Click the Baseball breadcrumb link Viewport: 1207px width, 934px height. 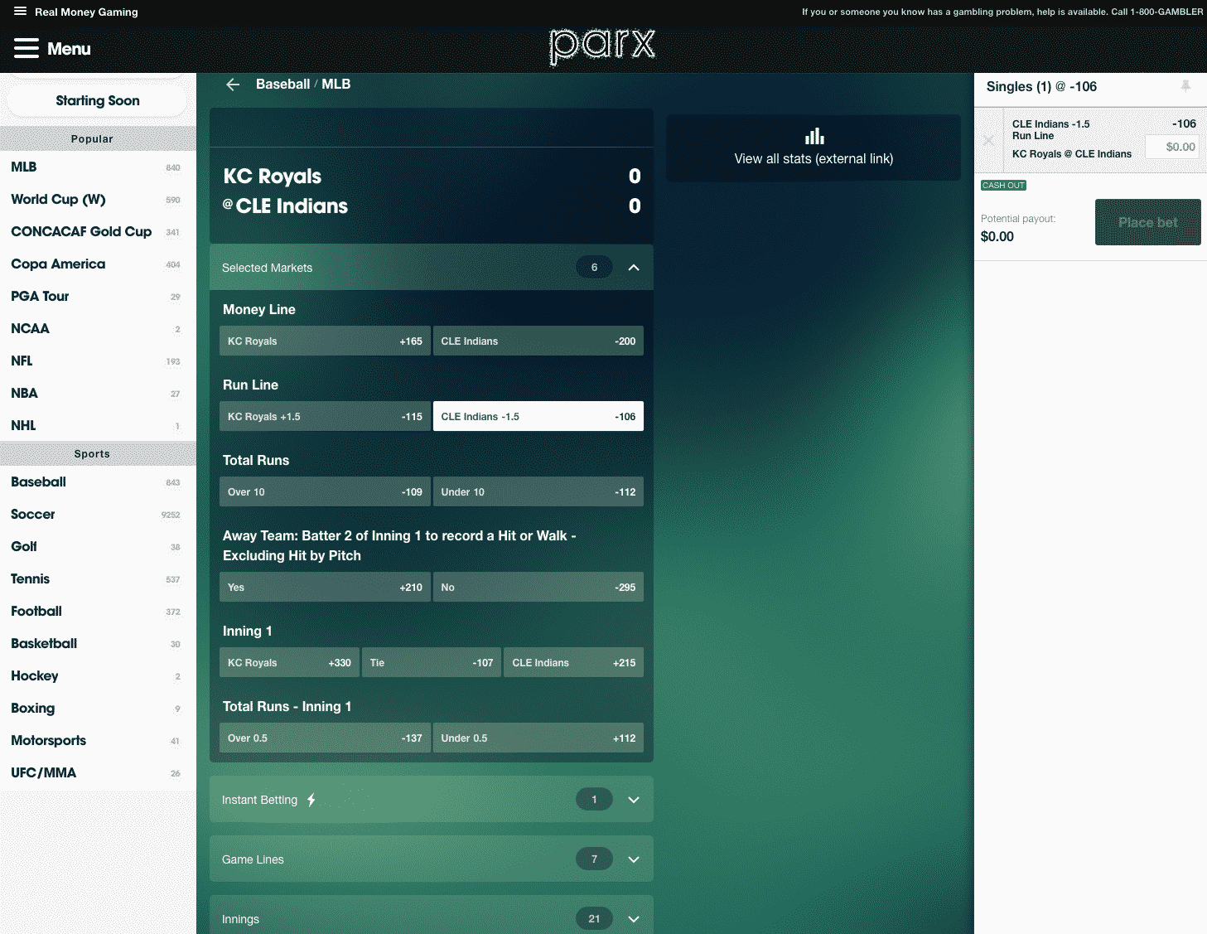pos(282,85)
